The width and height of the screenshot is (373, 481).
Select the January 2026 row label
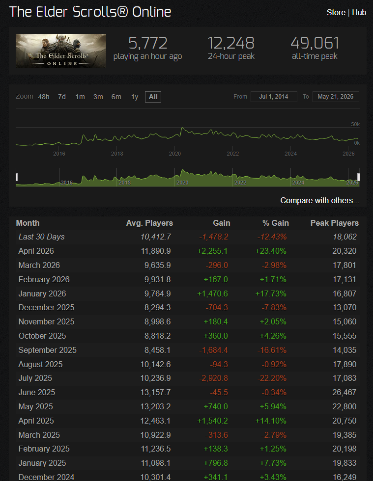point(42,294)
